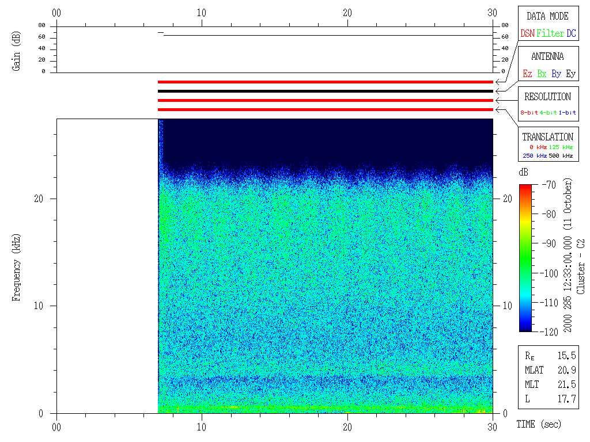This screenshot has width=590, height=442.
Task: Select the 8-bit resolution label
Action: click(x=529, y=113)
